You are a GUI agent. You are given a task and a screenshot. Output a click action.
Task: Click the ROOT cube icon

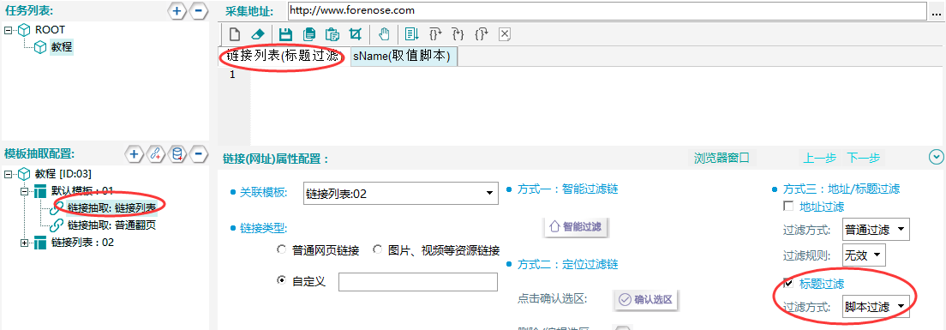point(24,30)
